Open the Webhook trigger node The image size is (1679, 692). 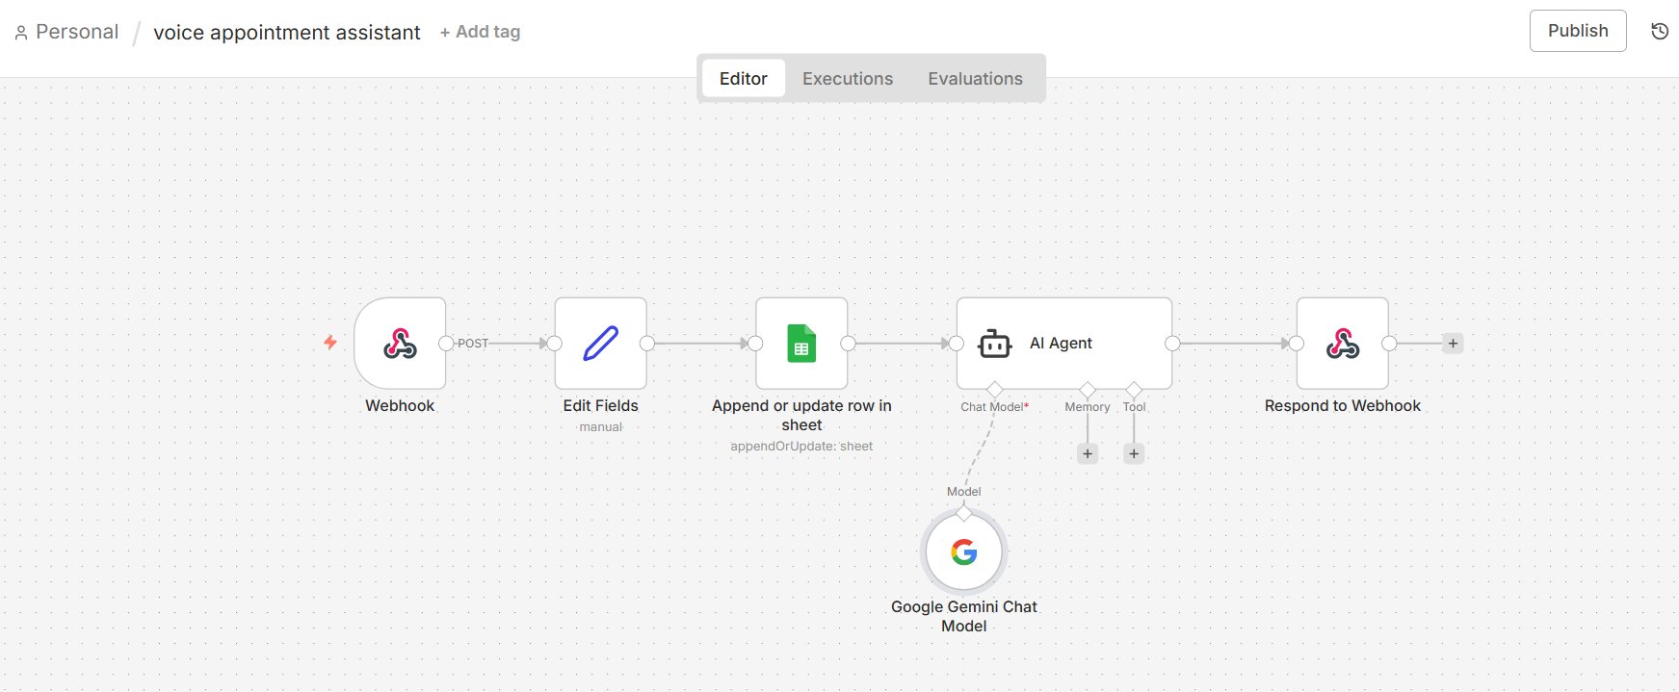tap(400, 344)
